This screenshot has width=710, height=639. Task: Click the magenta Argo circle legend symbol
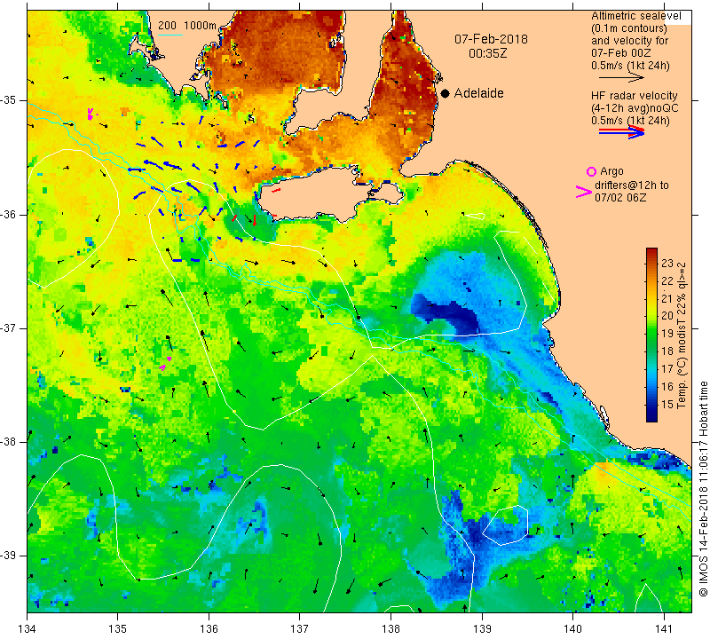[x=591, y=171]
